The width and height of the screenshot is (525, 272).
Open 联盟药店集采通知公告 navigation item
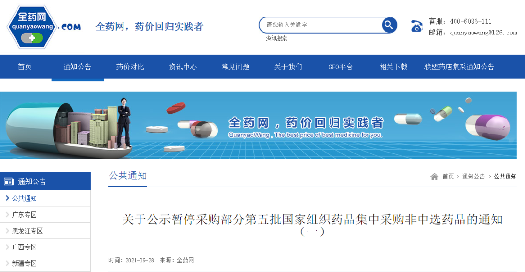coord(459,67)
